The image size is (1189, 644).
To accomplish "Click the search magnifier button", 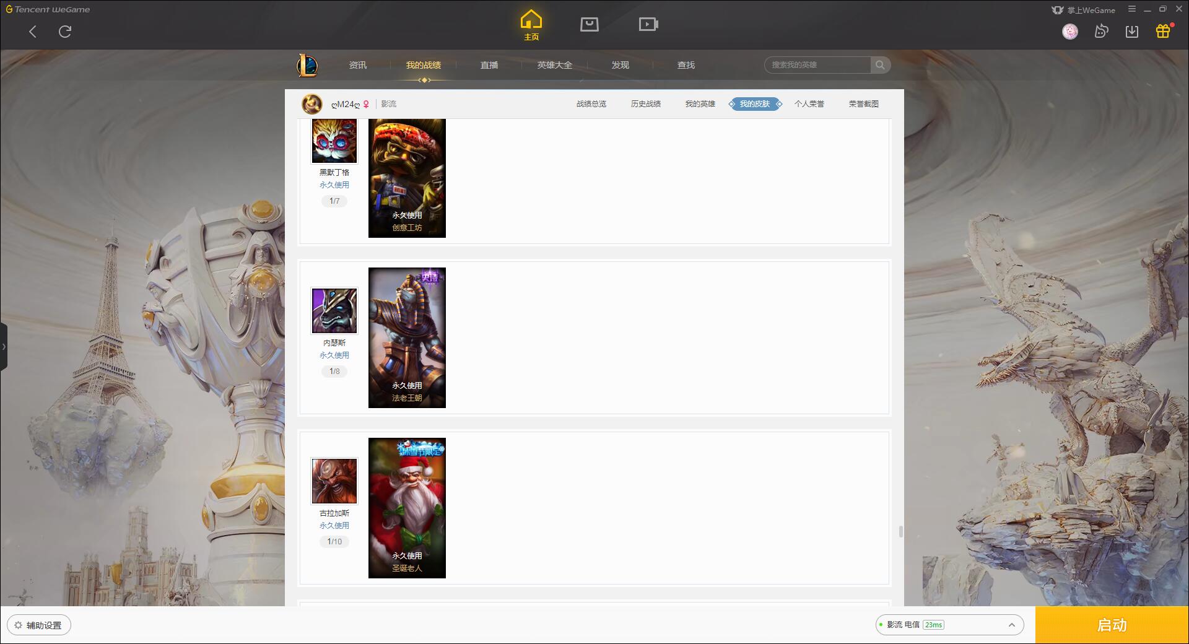I will point(880,65).
